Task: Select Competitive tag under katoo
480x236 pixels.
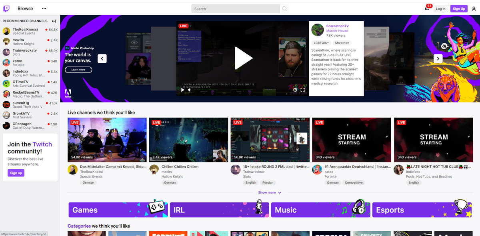Action: click(354, 182)
